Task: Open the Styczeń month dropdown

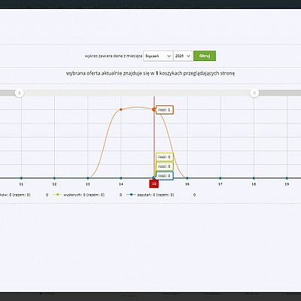Action: pos(158,56)
